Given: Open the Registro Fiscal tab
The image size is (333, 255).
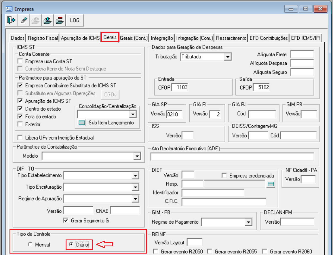Looking at the screenshot, I should tap(43, 38).
